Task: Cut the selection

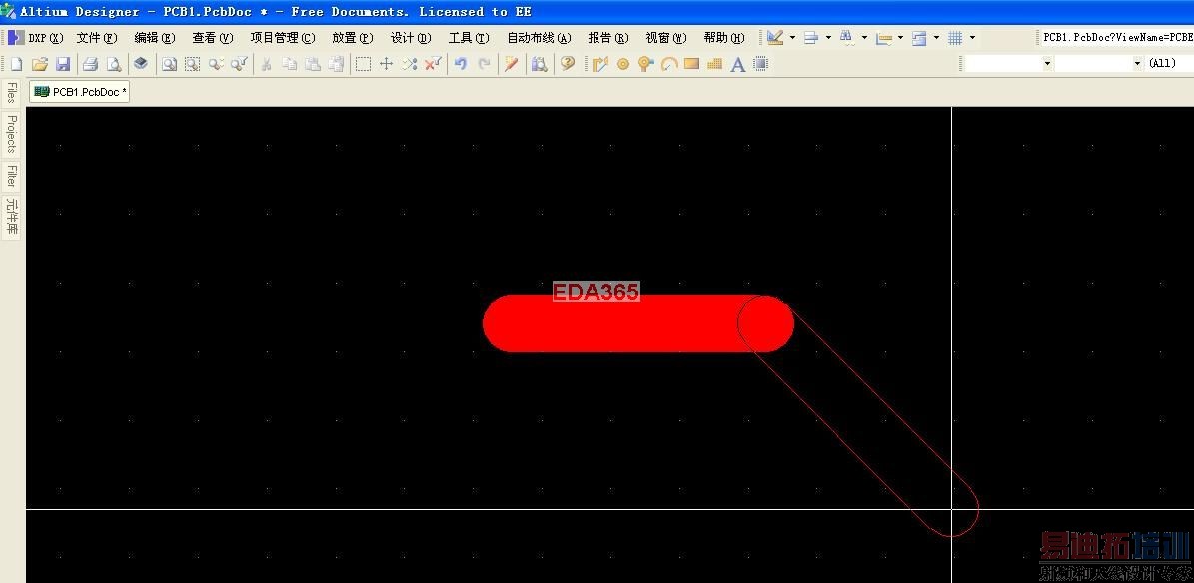Action: [266, 64]
